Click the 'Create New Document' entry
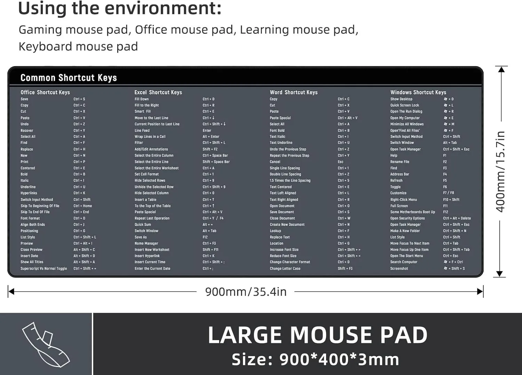 pos(287,225)
